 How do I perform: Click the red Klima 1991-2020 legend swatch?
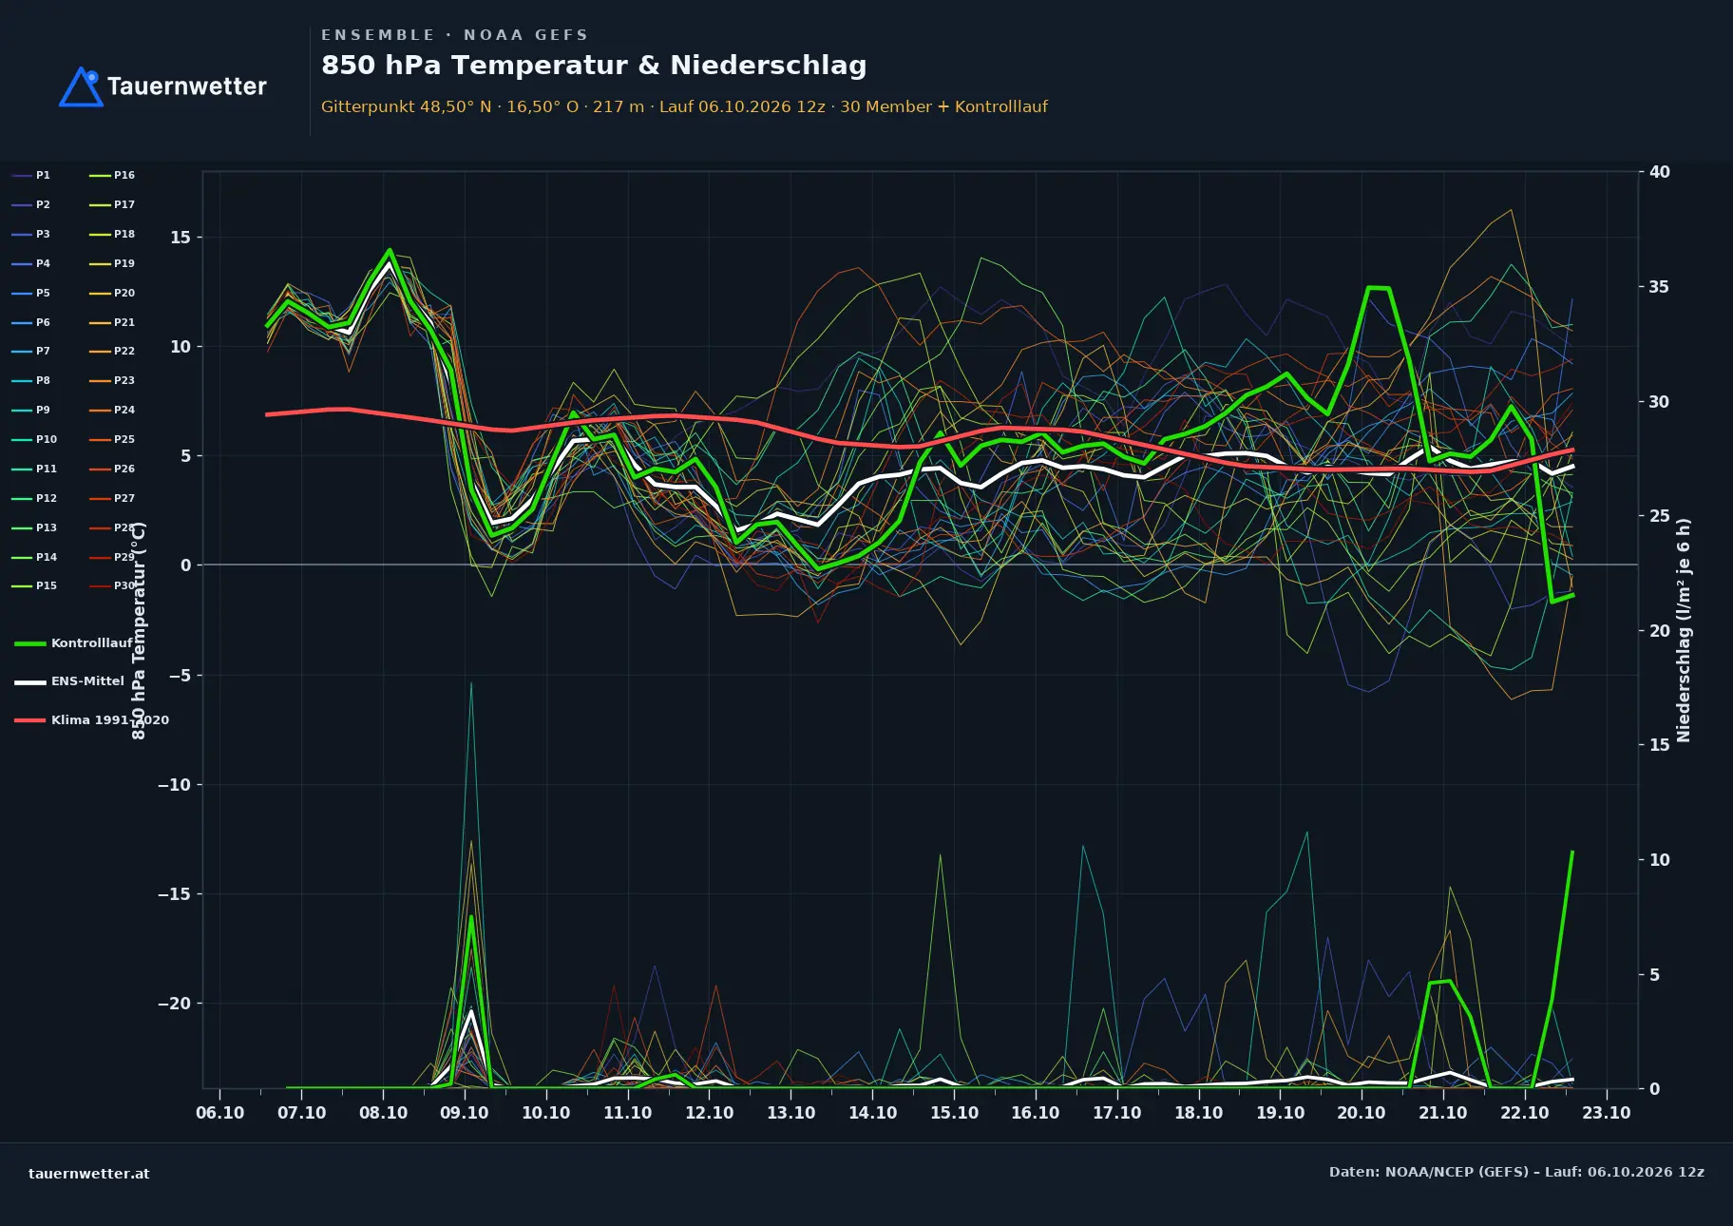tap(30, 720)
